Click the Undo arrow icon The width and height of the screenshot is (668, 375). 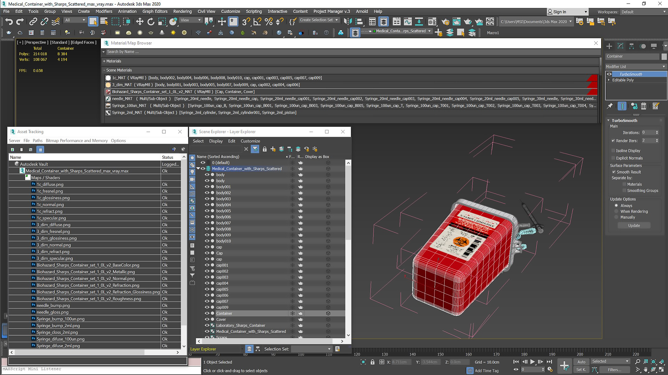point(9,22)
